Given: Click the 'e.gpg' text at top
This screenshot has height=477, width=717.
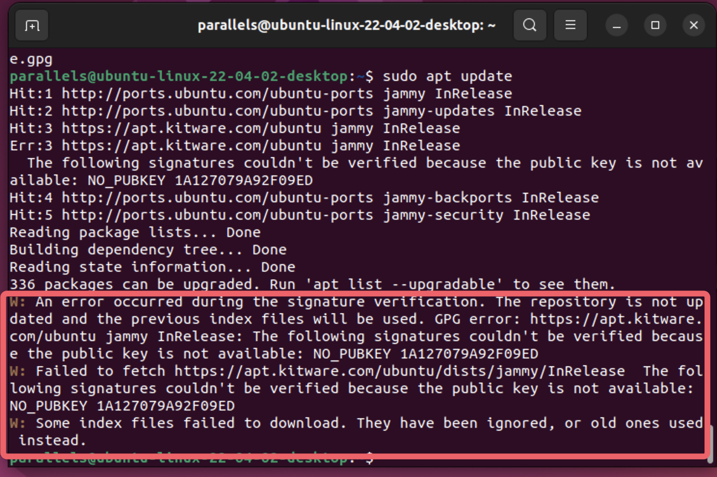Looking at the screenshot, I should [31, 59].
